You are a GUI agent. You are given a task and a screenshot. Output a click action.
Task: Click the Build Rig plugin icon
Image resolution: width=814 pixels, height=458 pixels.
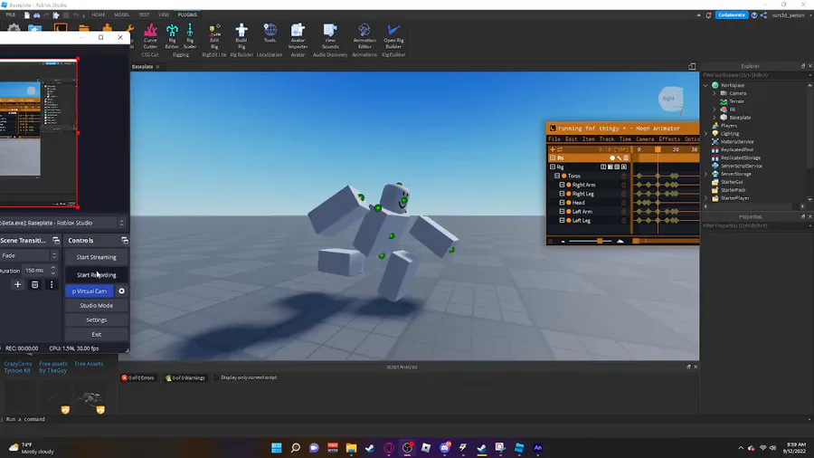point(241,36)
